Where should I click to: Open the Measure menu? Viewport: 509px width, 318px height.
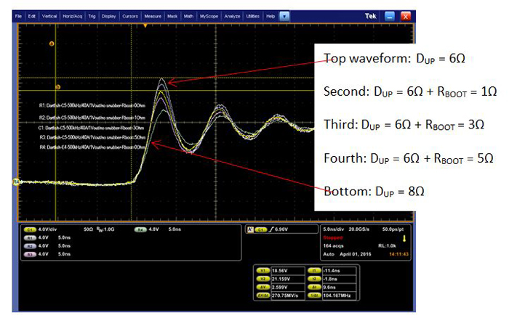point(153,15)
